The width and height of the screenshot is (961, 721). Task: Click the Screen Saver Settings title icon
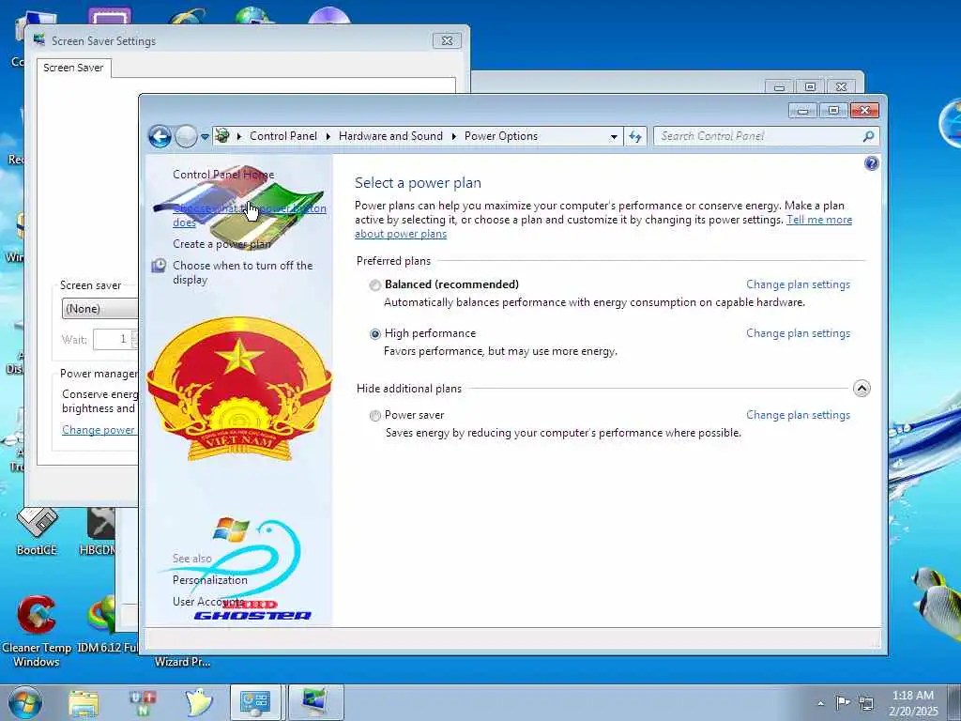[x=39, y=40]
